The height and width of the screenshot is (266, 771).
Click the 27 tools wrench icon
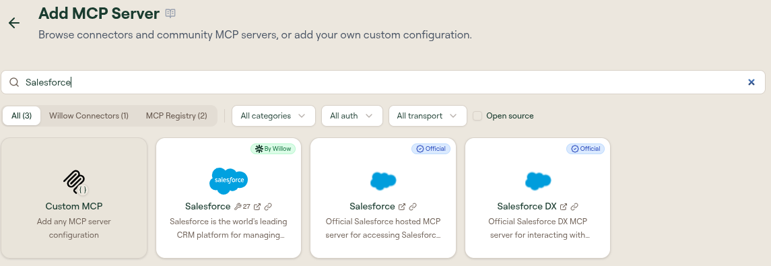[238, 207]
